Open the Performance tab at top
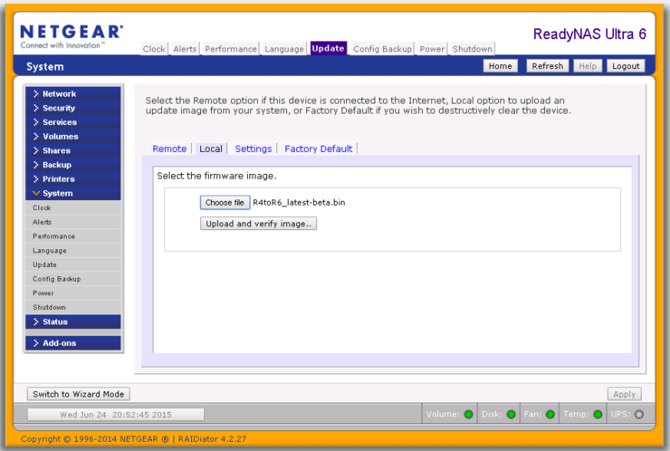 (231, 49)
